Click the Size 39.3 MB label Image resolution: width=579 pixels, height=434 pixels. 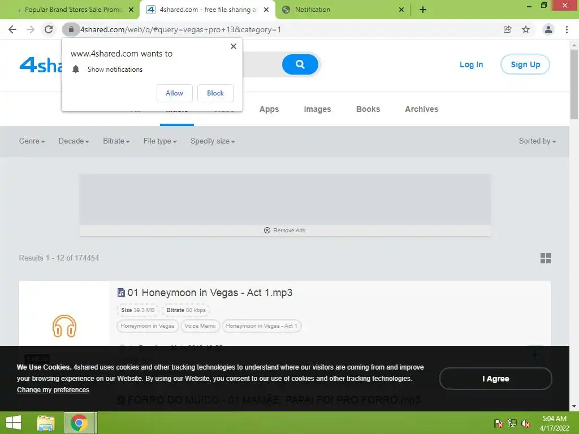138,310
